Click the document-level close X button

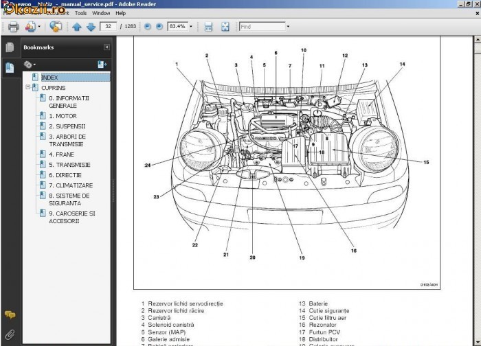point(478,13)
